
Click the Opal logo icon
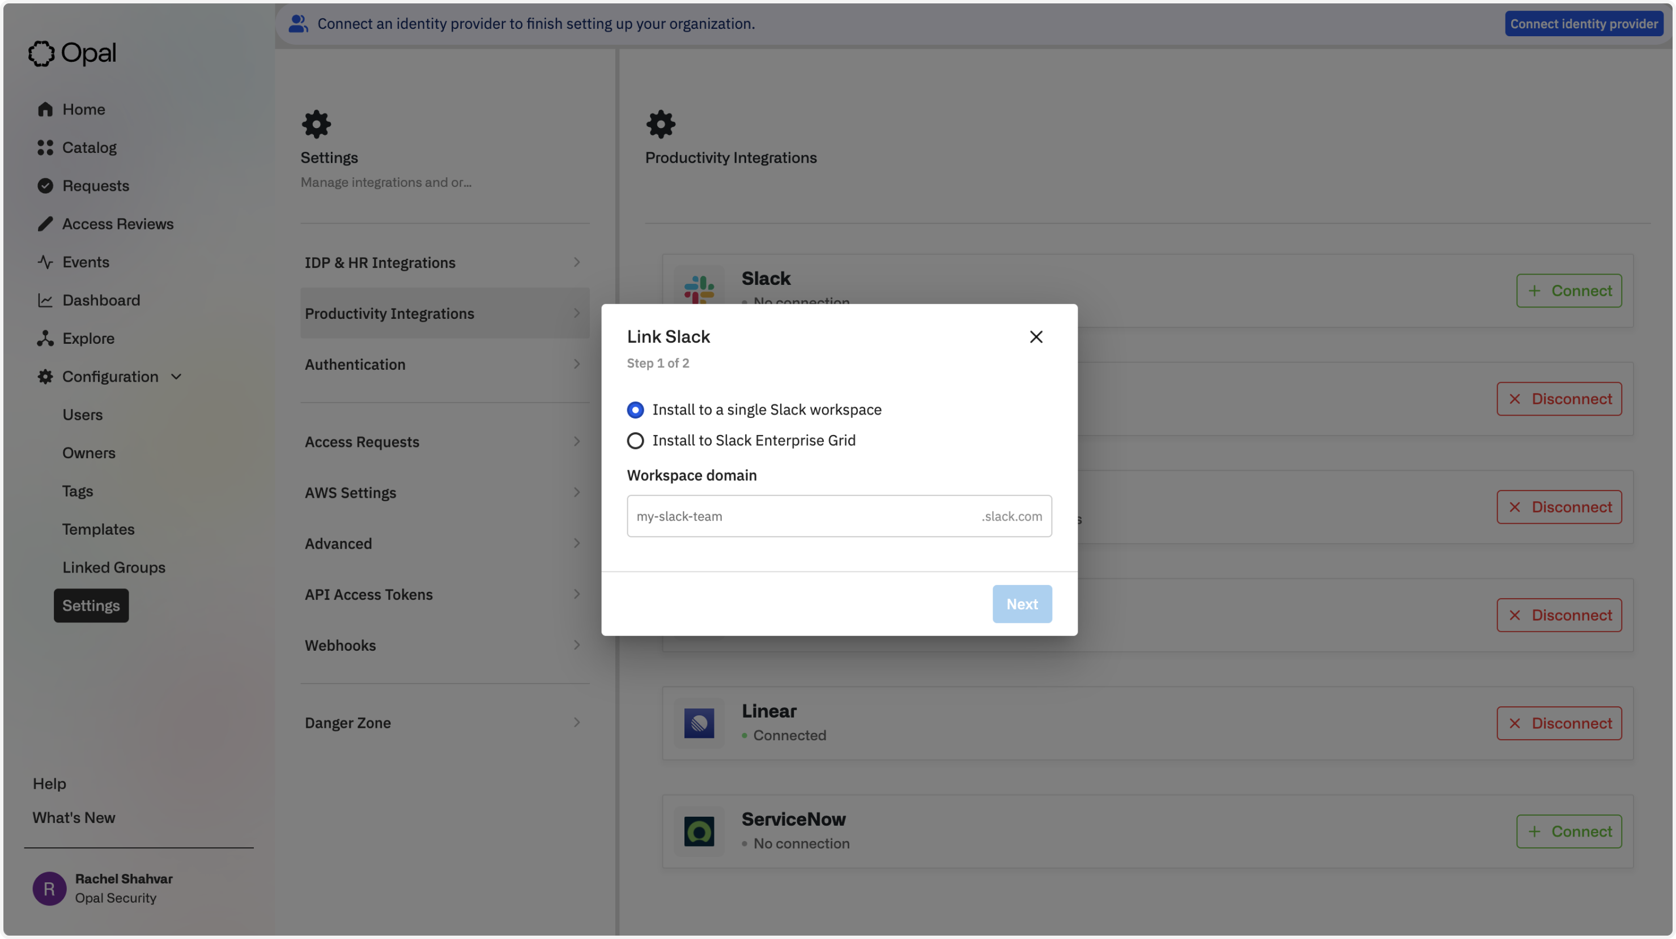click(41, 53)
